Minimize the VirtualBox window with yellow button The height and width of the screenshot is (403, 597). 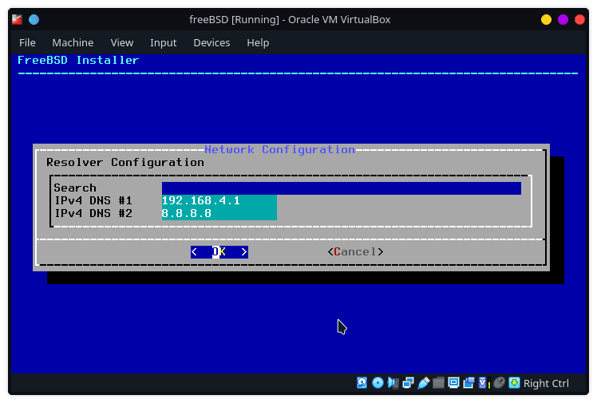coord(547,19)
